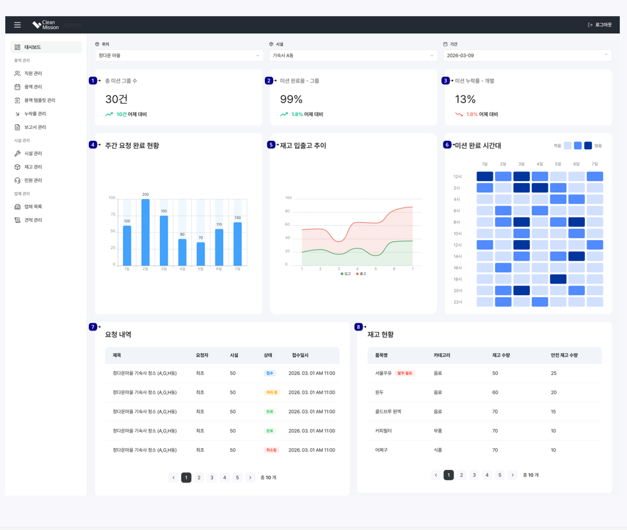
Task: Toggle the 출고 legend item in chart
Action: (x=361, y=274)
